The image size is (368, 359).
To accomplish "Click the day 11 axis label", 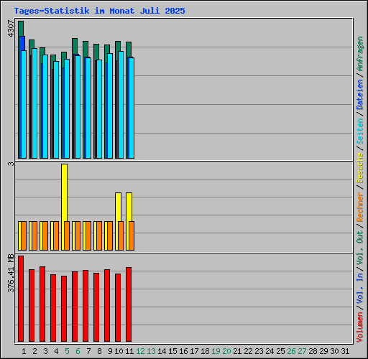I will point(129,351).
